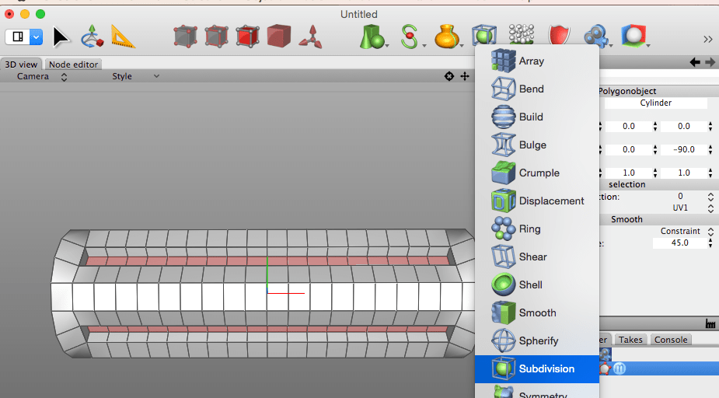Screen dimensions: 719x398
Task: Switch to the 3D view tab
Action: [x=21, y=65]
